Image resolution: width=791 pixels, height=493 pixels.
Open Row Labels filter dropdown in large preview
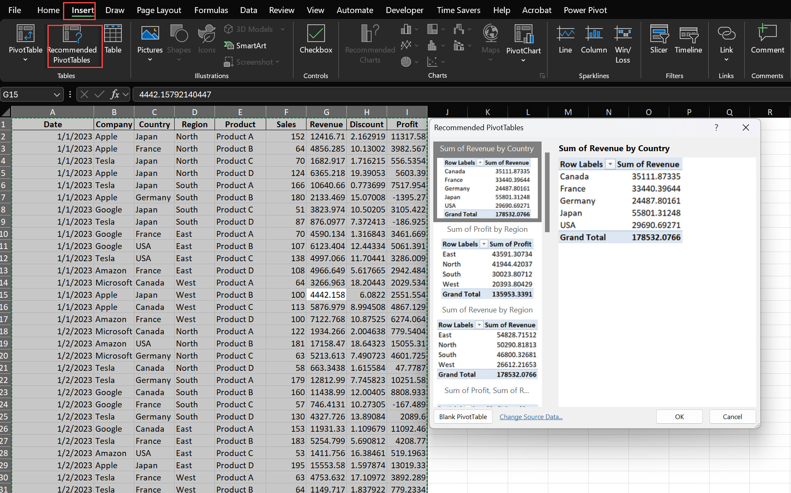coord(610,164)
